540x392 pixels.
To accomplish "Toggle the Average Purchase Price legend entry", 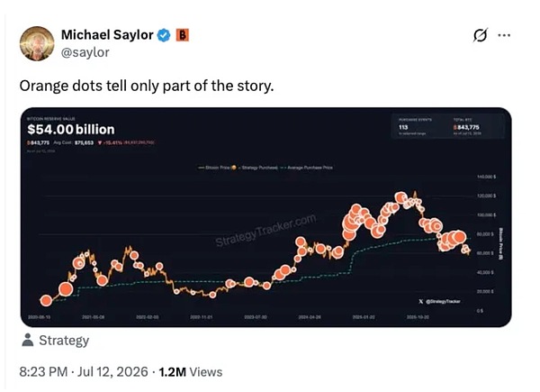I will 307,168.
